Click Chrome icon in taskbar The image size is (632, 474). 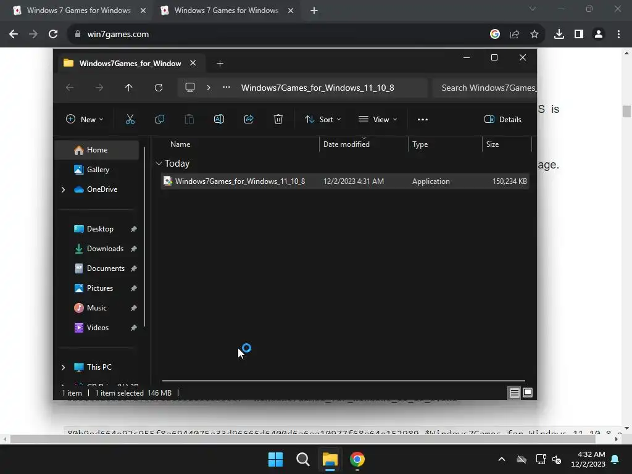point(357,459)
